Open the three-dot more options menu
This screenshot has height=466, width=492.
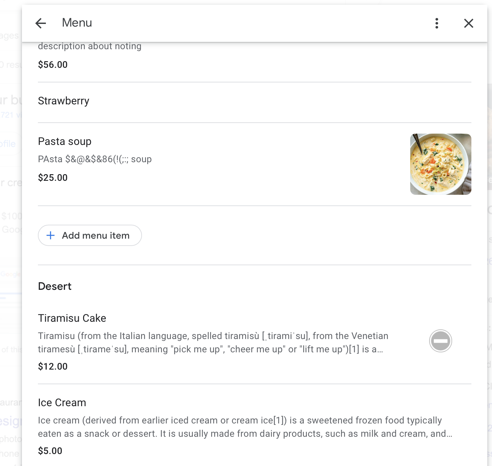tap(437, 23)
